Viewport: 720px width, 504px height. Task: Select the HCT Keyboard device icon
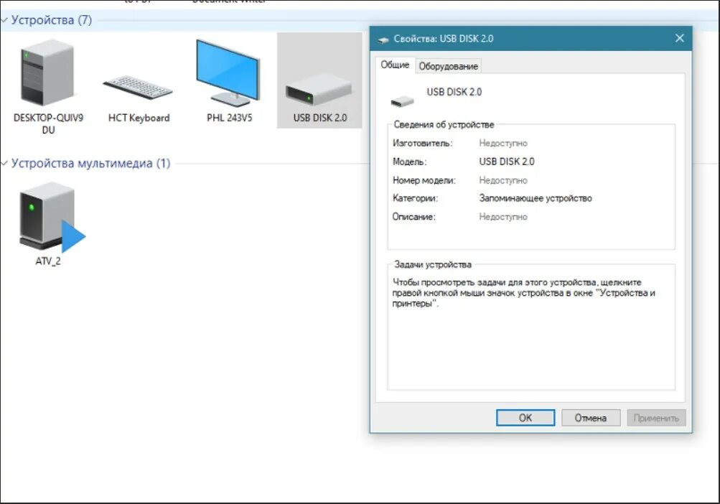pyautogui.click(x=138, y=88)
